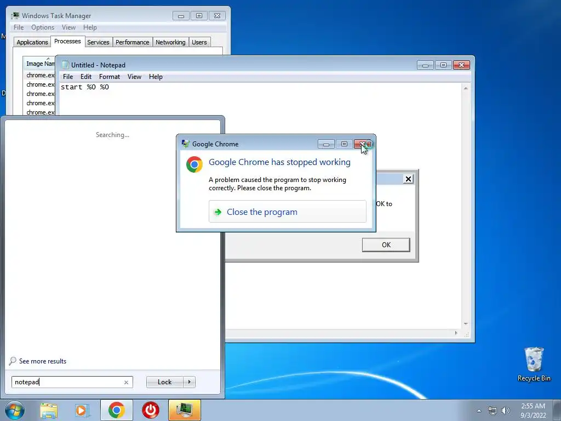Image resolution: width=561 pixels, height=421 pixels.
Task: Minimize the Notepad window
Action: 425,65
